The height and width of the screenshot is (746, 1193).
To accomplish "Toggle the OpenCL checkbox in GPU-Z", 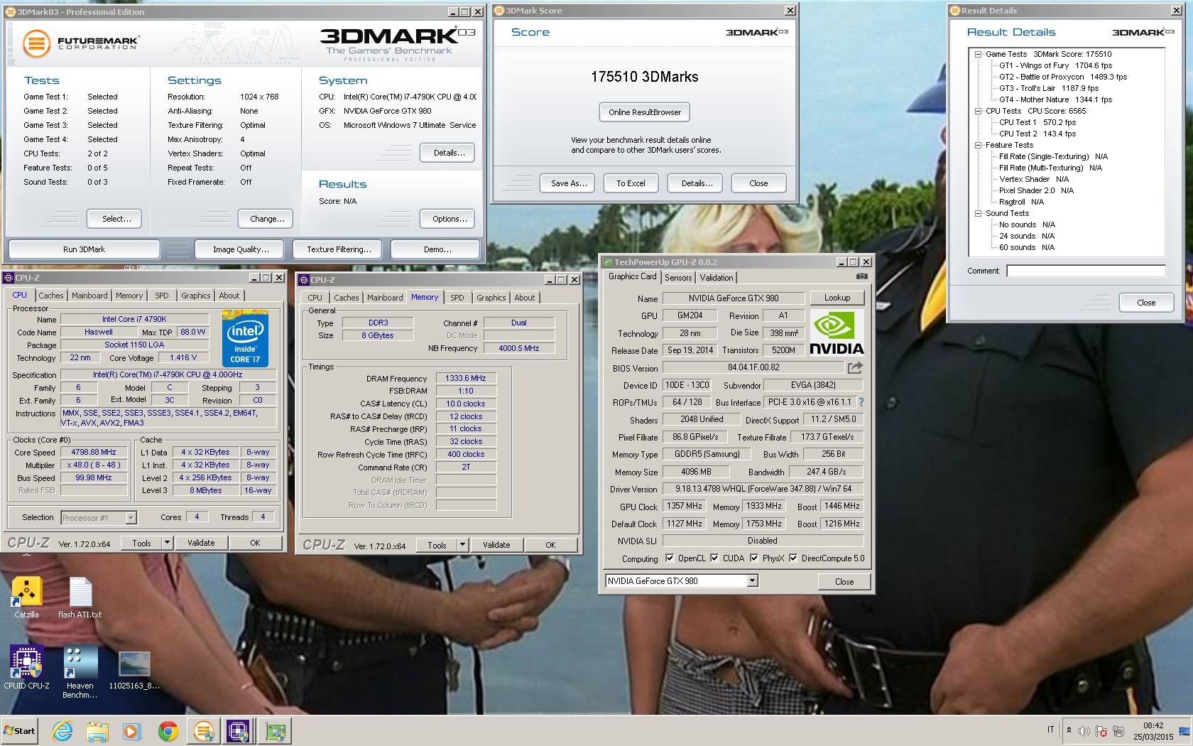I will coord(670,558).
